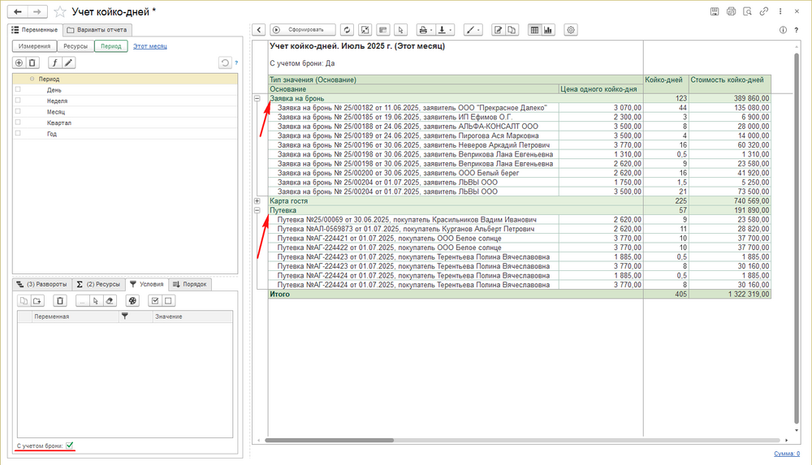
Task: Open the print dropdown arrow
Action: pos(431,30)
